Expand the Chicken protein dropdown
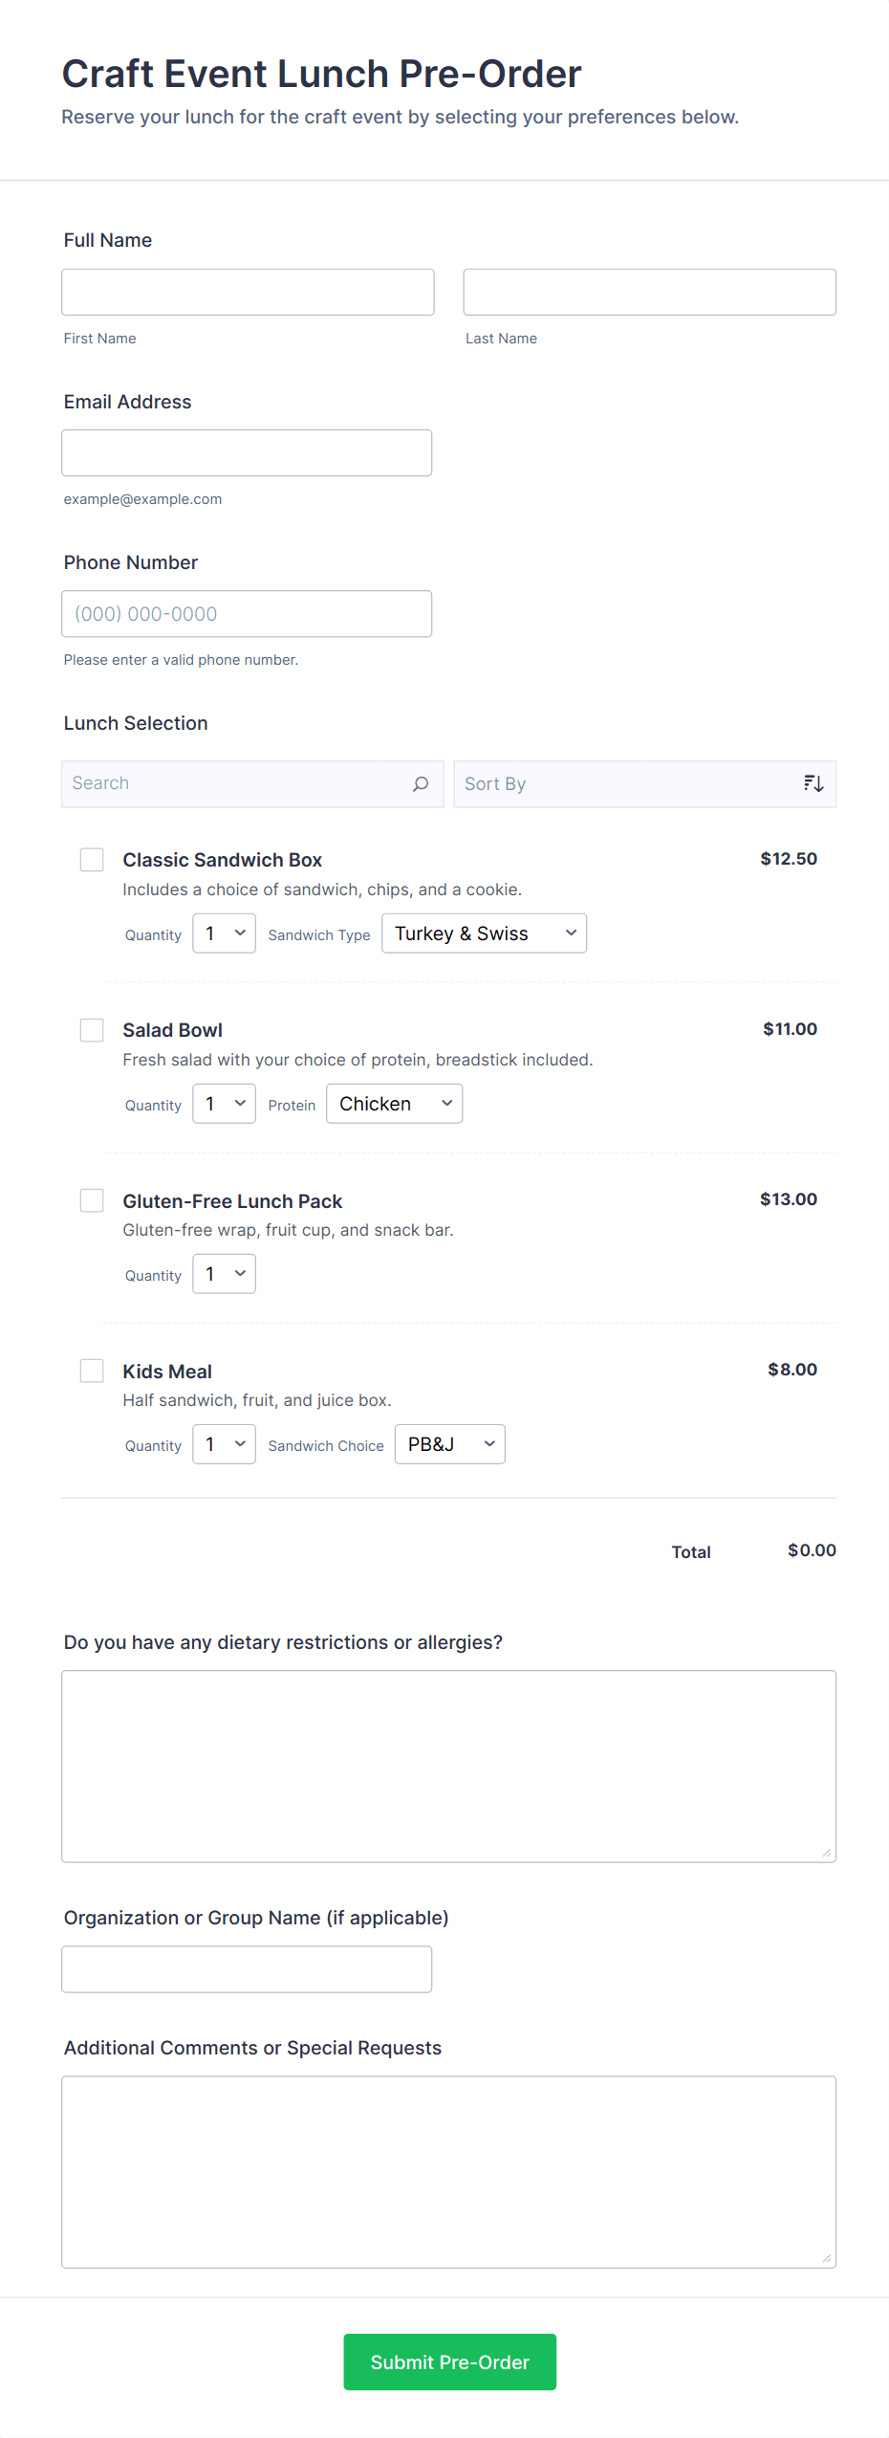The height and width of the screenshot is (2438, 889). [x=394, y=1104]
